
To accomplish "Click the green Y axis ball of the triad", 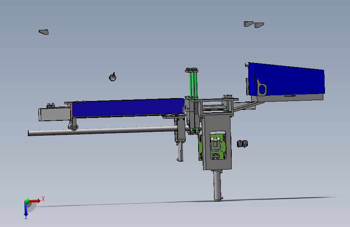I will click(27, 201).
